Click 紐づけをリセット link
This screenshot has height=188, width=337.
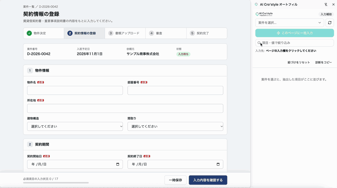pos(299,62)
